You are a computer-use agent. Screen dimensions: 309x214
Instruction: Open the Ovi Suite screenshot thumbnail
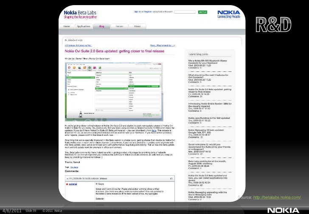114,92
